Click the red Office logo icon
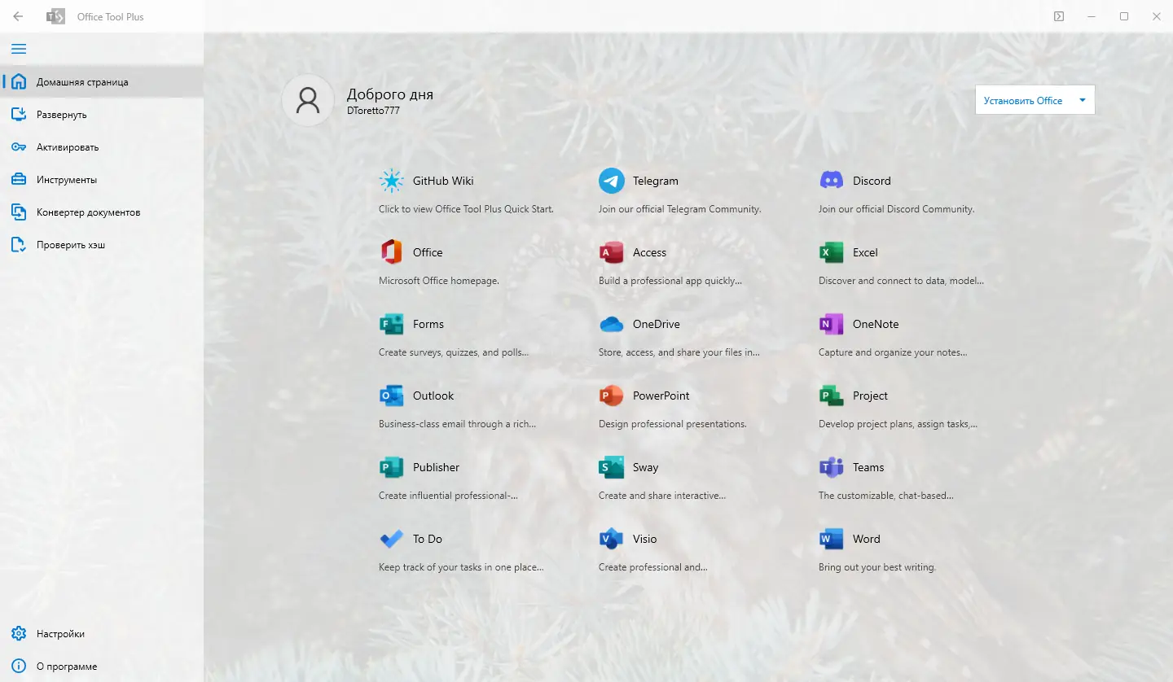The width and height of the screenshot is (1173, 682). [x=392, y=252]
